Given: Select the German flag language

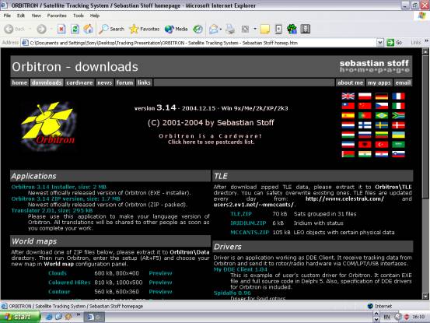Looking at the screenshot, I should (382, 96).
